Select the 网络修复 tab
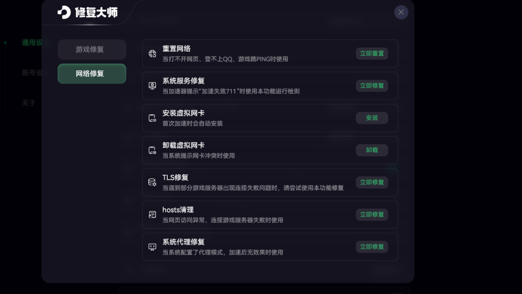 point(92,73)
